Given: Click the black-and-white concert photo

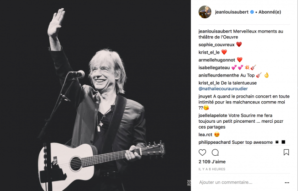Looking at the screenshot, I should 95,95.
